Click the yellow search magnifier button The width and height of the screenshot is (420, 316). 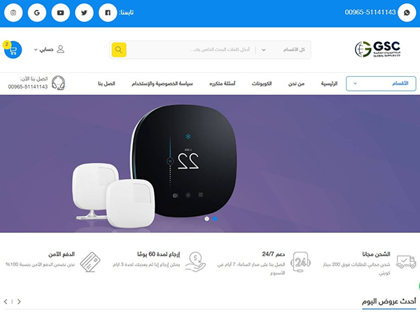[x=119, y=50]
